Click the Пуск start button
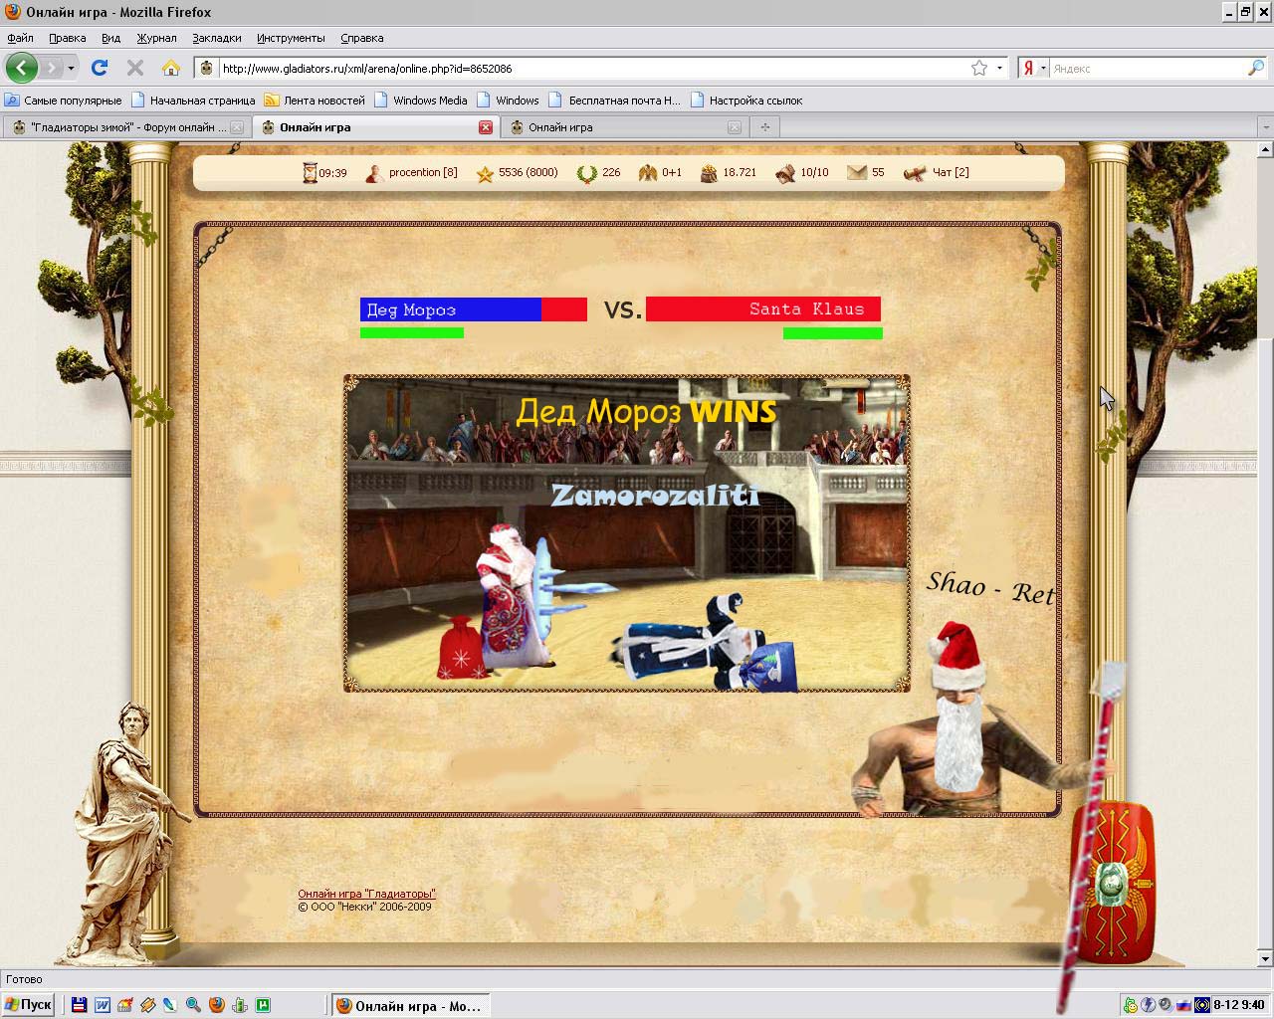This screenshot has height=1019, width=1274. pos(28,1005)
